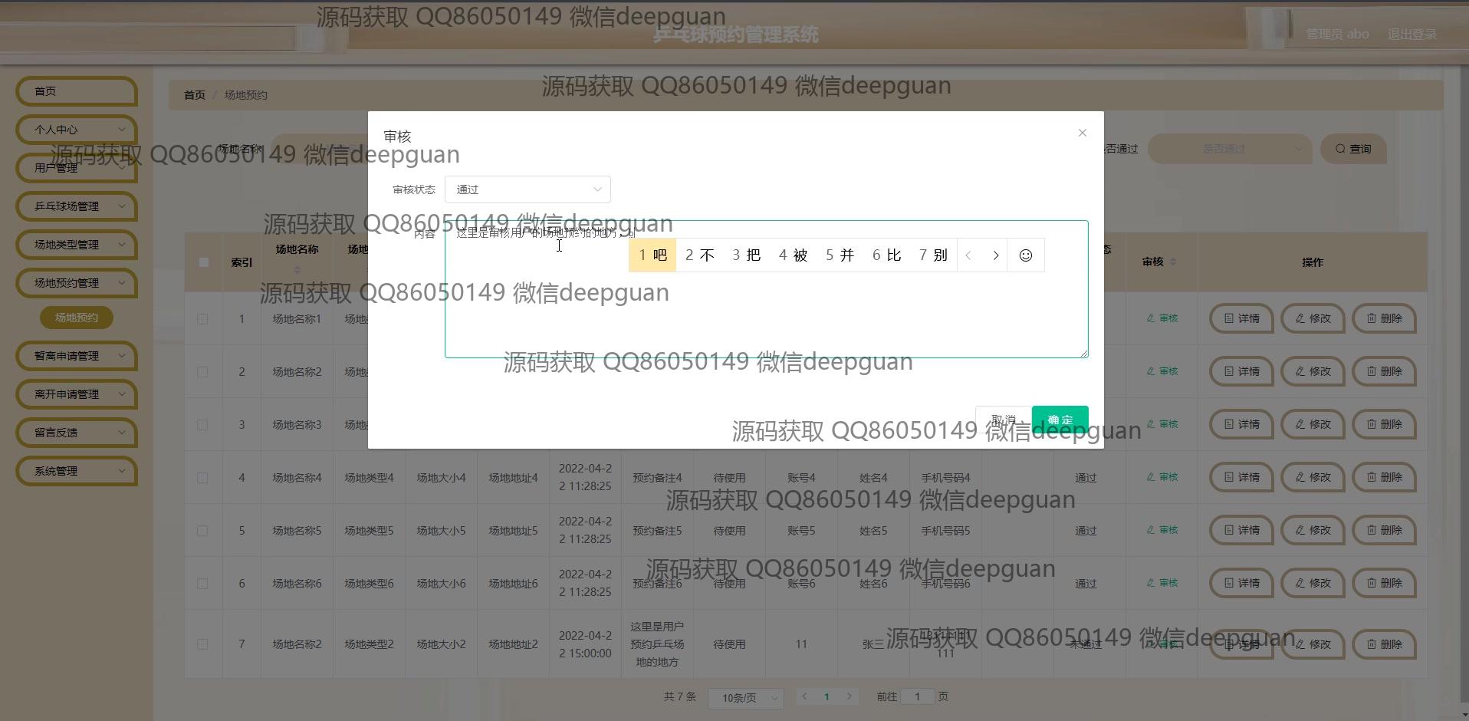This screenshot has height=721, width=1469.
Task: Click 删除 trash button for row 6
Action: (x=1383, y=583)
